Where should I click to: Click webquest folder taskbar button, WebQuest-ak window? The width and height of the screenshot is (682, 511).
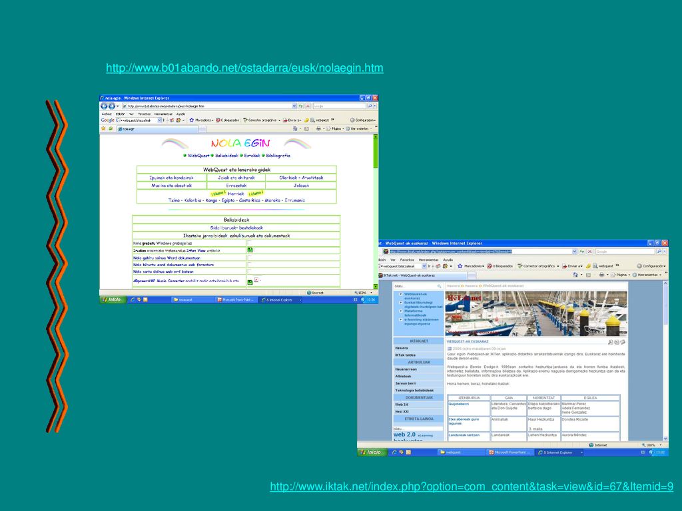(x=460, y=452)
